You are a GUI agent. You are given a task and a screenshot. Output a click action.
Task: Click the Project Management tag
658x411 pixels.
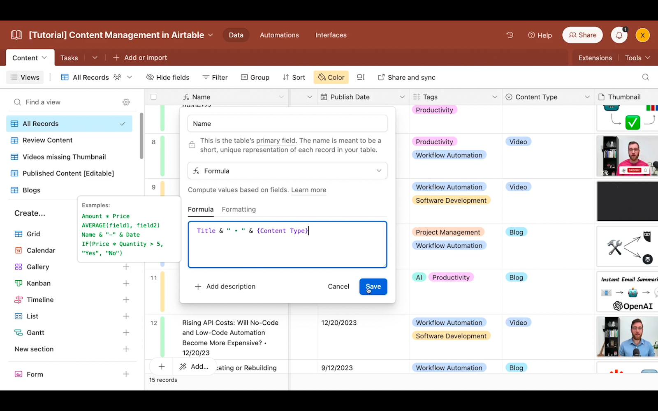448,232
